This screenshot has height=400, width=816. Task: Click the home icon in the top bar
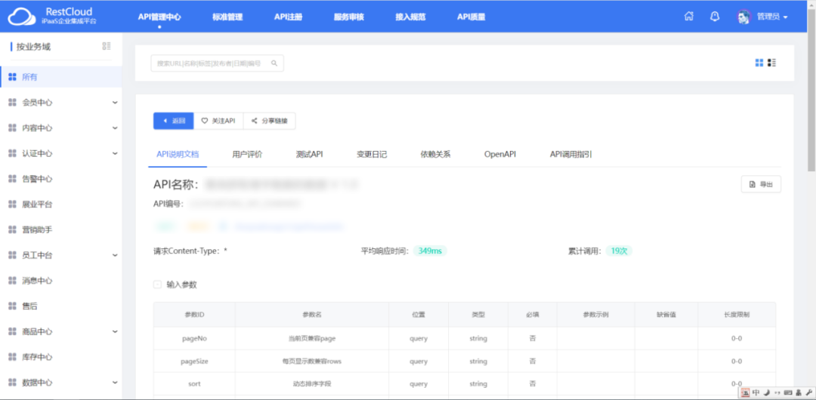pyautogui.click(x=688, y=17)
